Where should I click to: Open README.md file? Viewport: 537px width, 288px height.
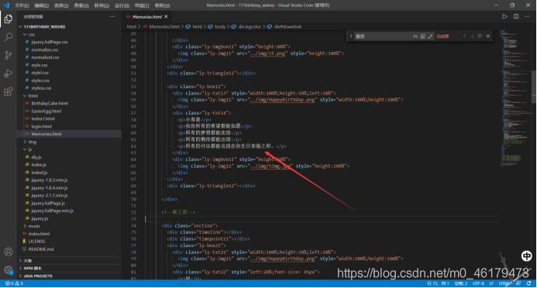point(41,249)
